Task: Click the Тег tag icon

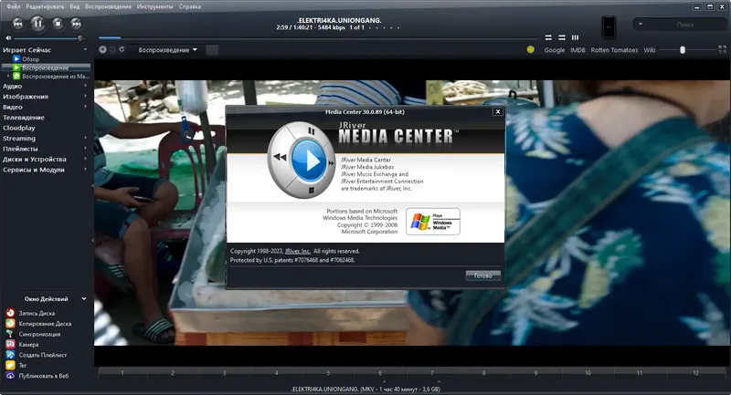Action: [10, 365]
